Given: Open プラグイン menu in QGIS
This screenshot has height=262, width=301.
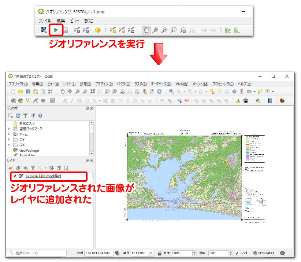Looking at the screenshot, I should click(x=104, y=84).
